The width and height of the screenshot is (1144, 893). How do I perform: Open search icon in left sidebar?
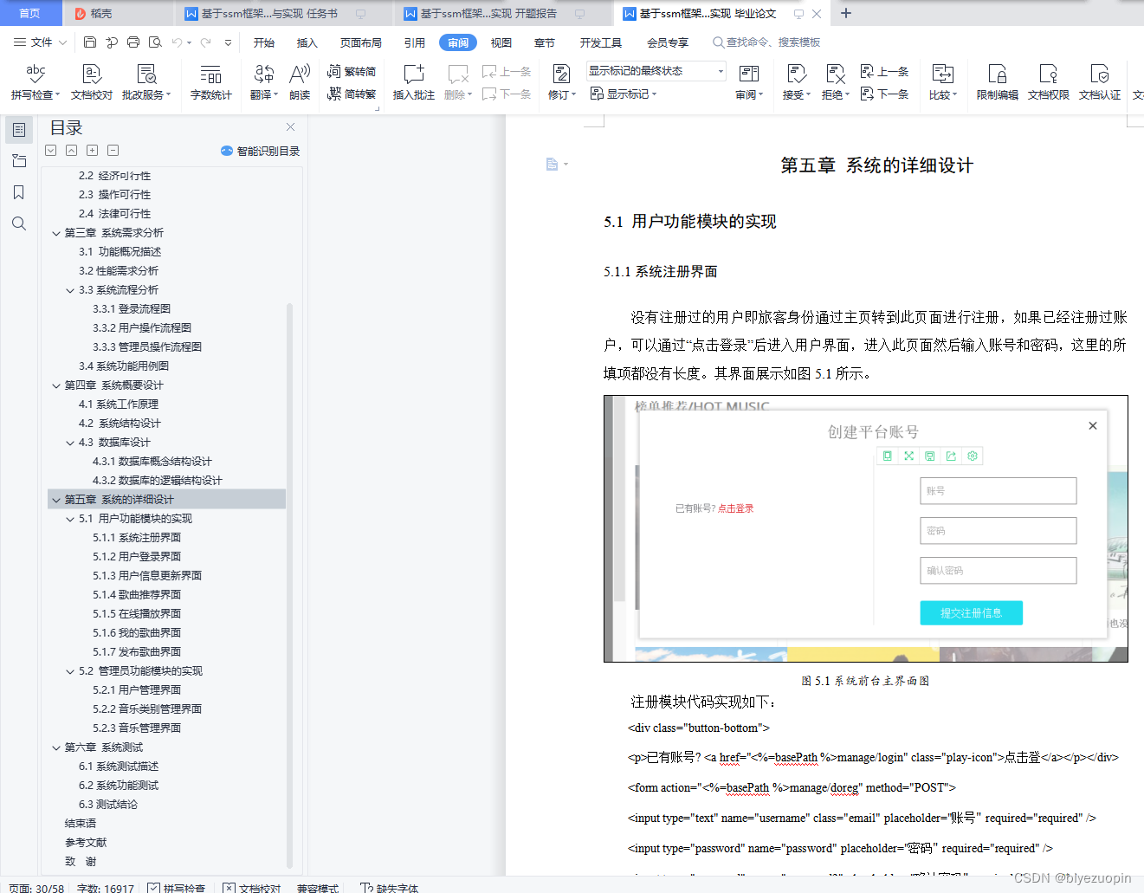[19, 223]
